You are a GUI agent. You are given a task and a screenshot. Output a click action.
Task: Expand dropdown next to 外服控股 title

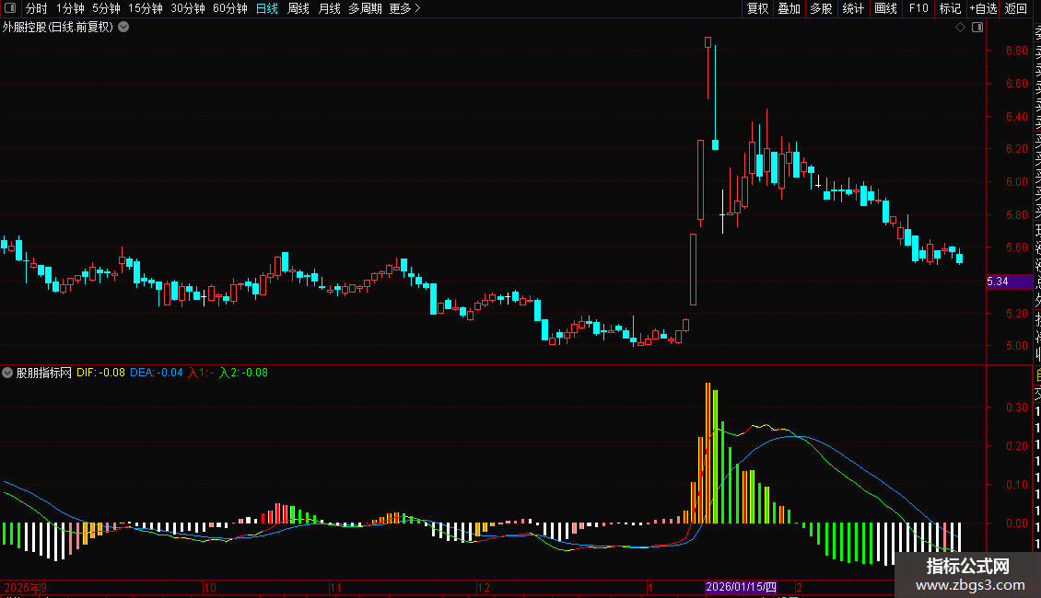123,28
